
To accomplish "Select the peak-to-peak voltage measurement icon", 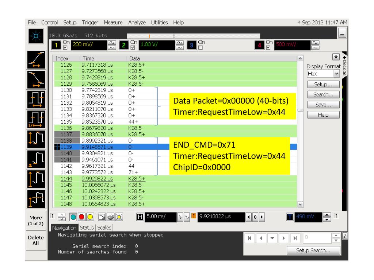I will (x=36, y=139).
